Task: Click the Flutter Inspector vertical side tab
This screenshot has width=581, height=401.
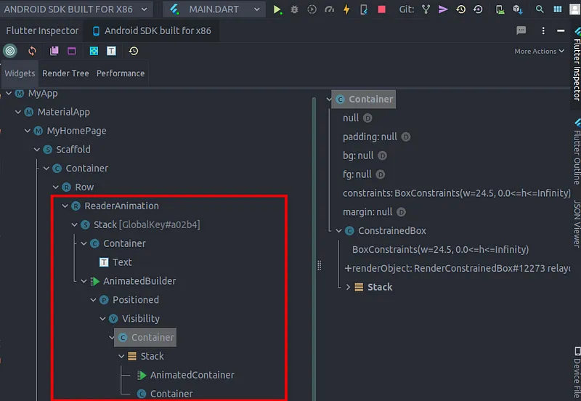Action: (577, 64)
